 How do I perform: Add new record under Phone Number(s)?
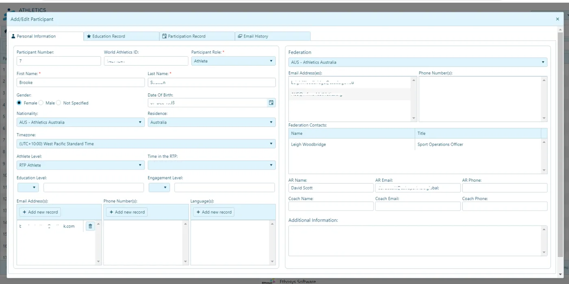[x=127, y=212]
